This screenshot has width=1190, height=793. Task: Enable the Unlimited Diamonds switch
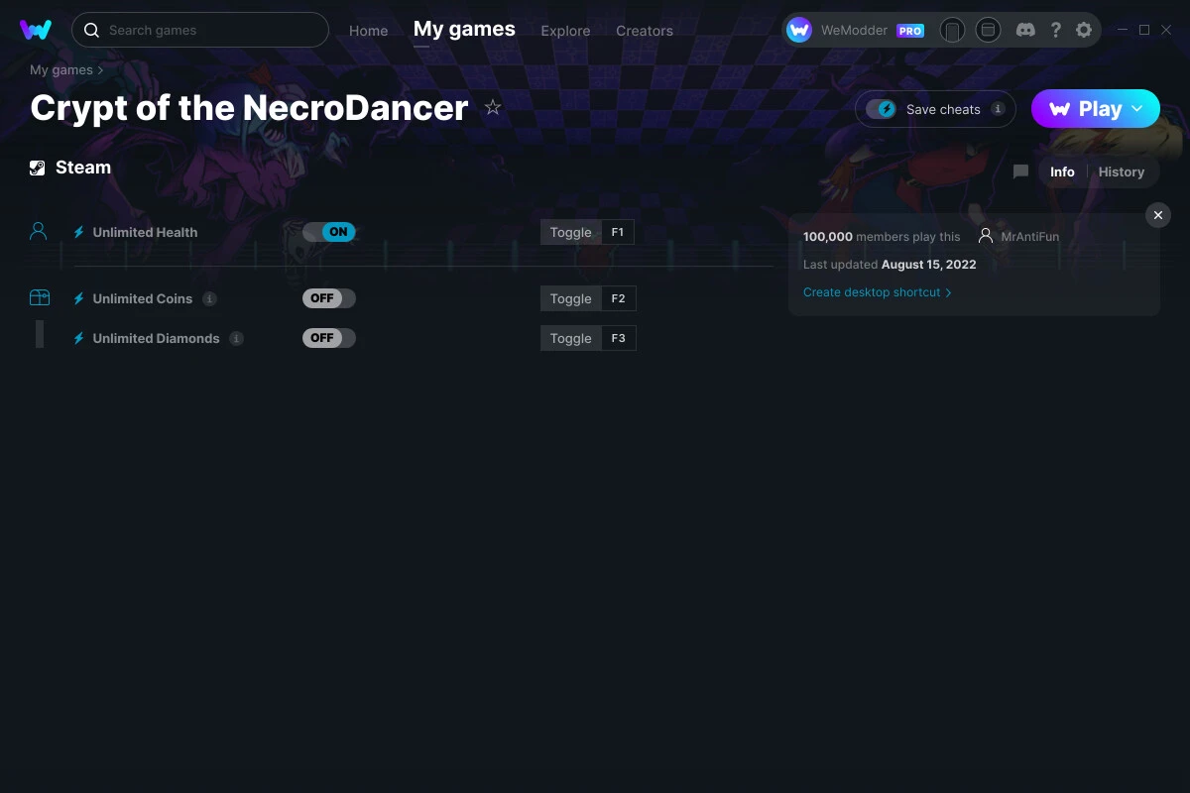328,337
